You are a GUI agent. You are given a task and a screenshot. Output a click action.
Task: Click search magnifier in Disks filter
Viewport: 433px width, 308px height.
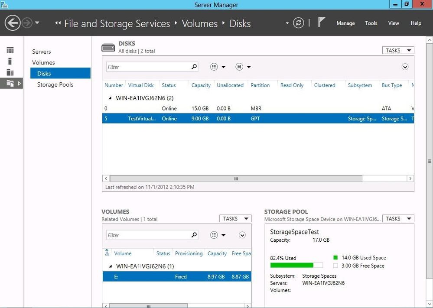click(x=194, y=67)
